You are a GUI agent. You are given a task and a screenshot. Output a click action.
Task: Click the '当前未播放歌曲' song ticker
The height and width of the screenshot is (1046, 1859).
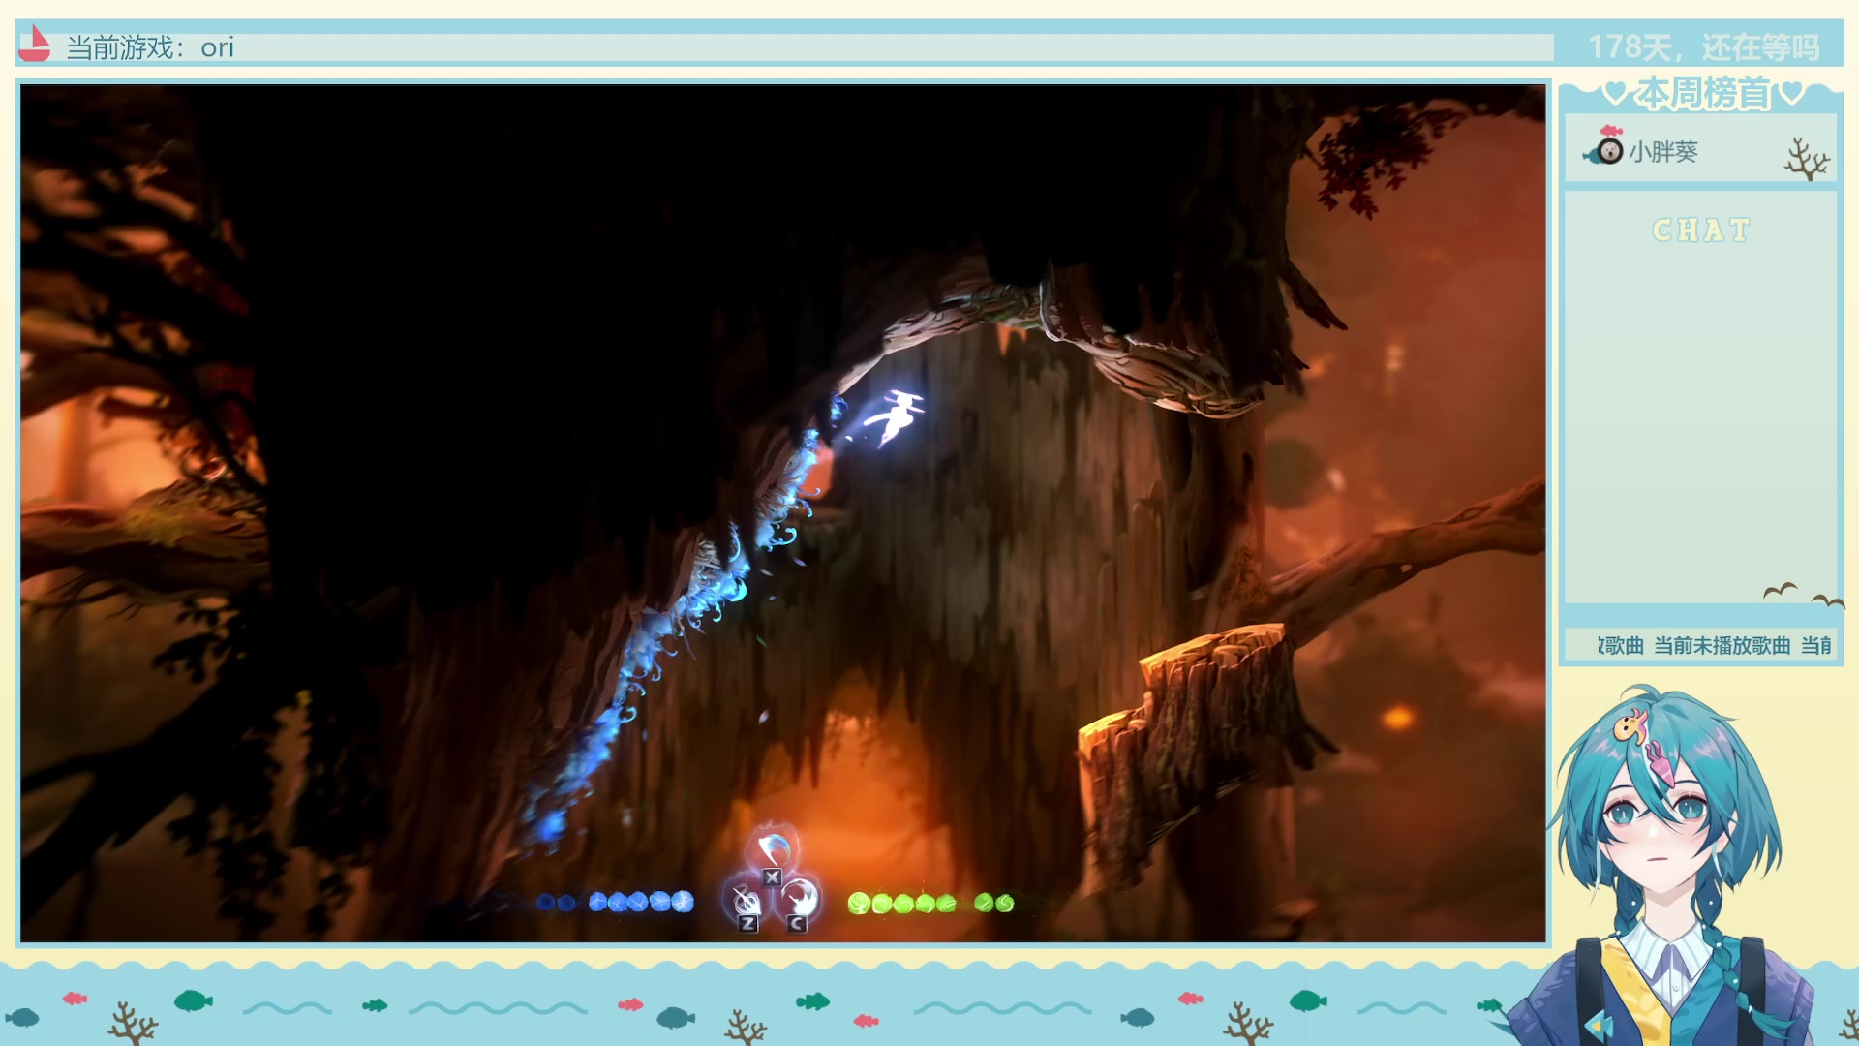coord(1722,645)
